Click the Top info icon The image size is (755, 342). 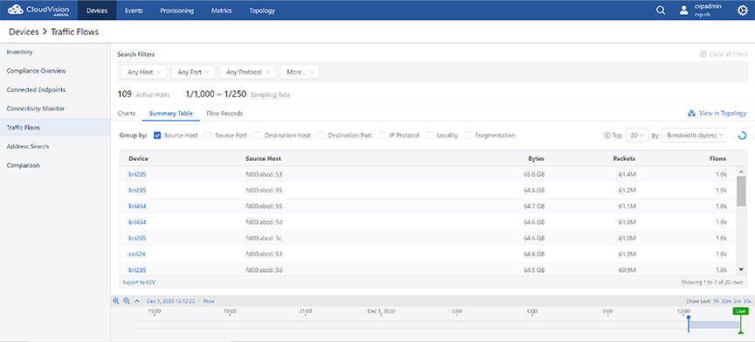point(606,136)
